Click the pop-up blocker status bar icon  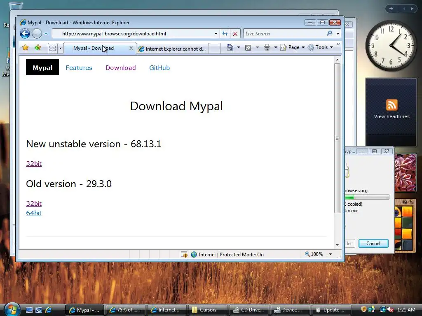(184, 254)
